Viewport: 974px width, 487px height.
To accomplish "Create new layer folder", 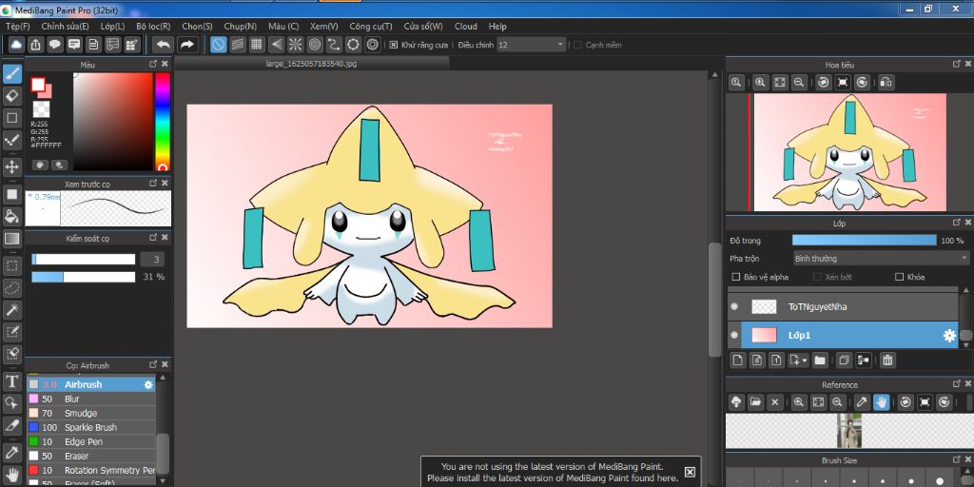I will 819,360.
